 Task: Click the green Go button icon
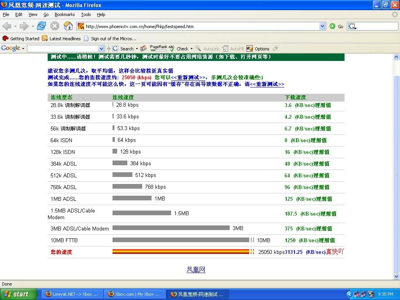pyautogui.click(x=332, y=26)
